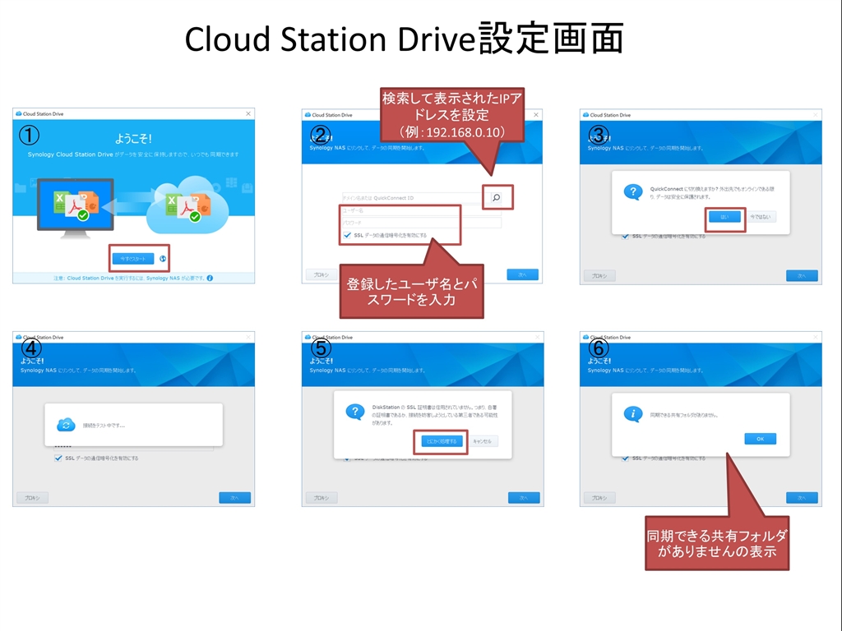Toggle SSL encryption checkbox in login form window
The height and width of the screenshot is (631, 842).
tap(348, 235)
